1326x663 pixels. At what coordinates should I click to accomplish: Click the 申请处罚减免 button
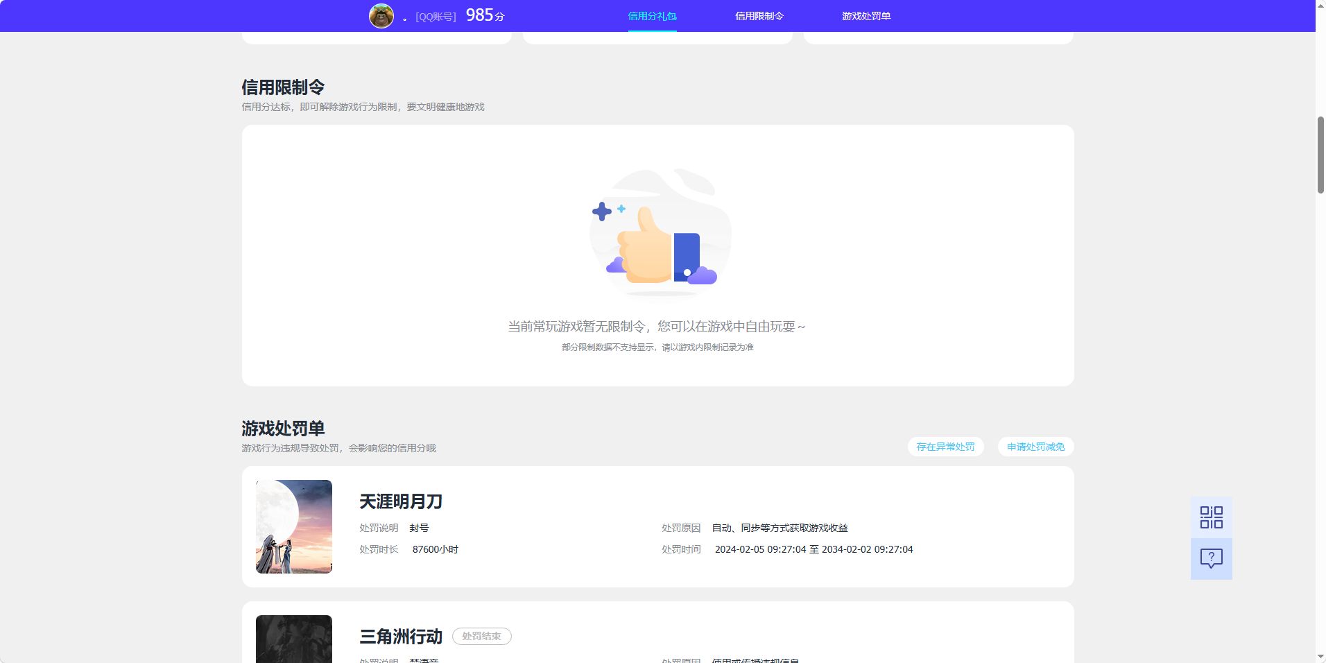1035,447
